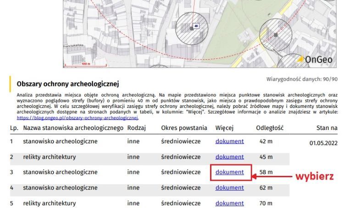The width and height of the screenshot is (344, 208).
Task: Click 'stanowisko archeologiczne' in row 4
Action: (x=60, y=188)
